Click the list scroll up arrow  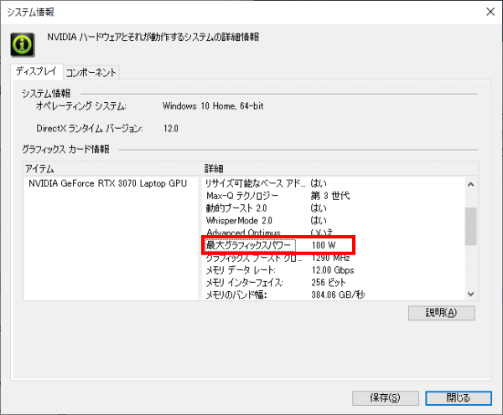(470, 184)
